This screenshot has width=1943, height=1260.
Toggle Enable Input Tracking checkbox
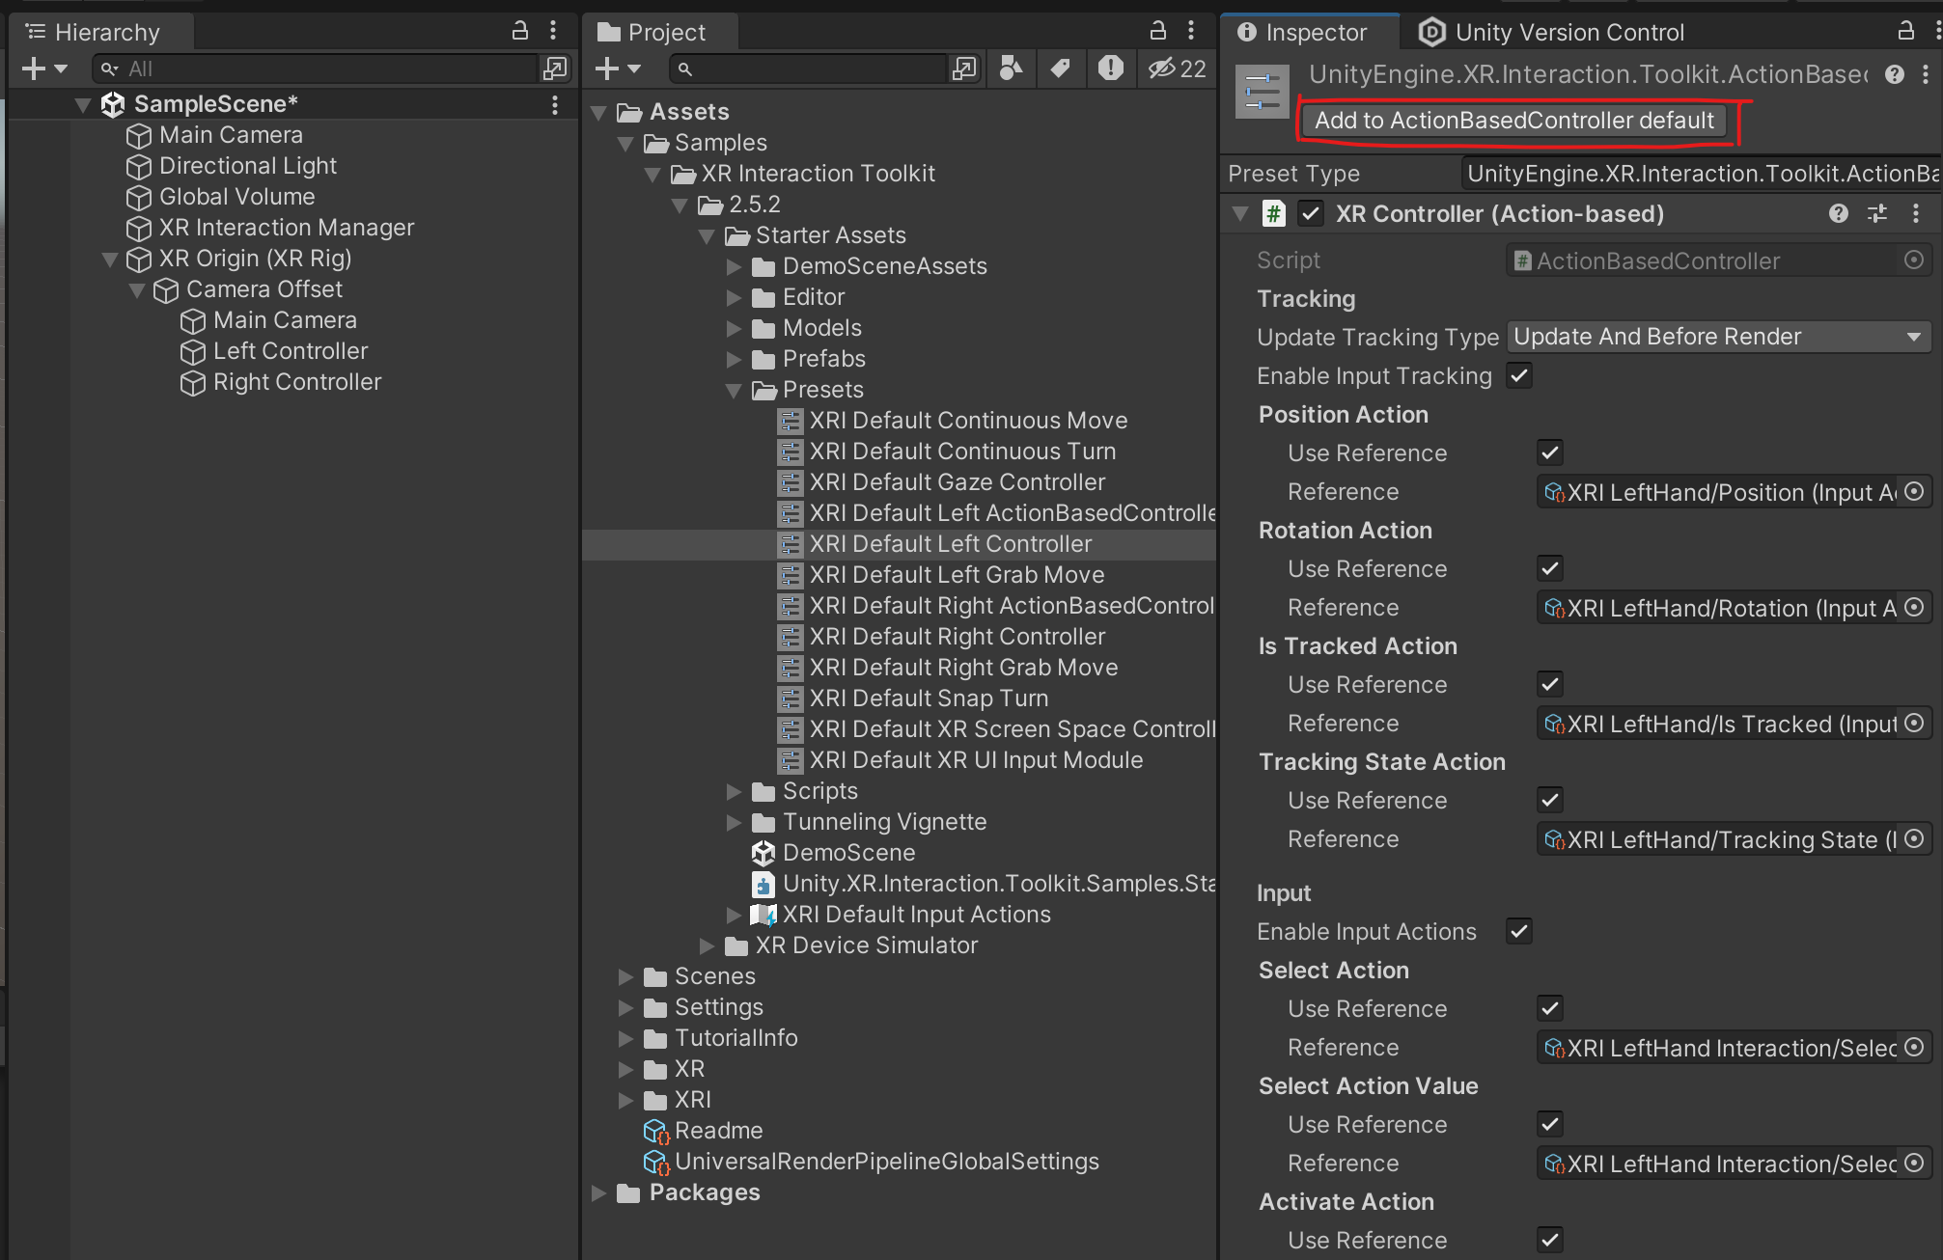point(1519,376)
